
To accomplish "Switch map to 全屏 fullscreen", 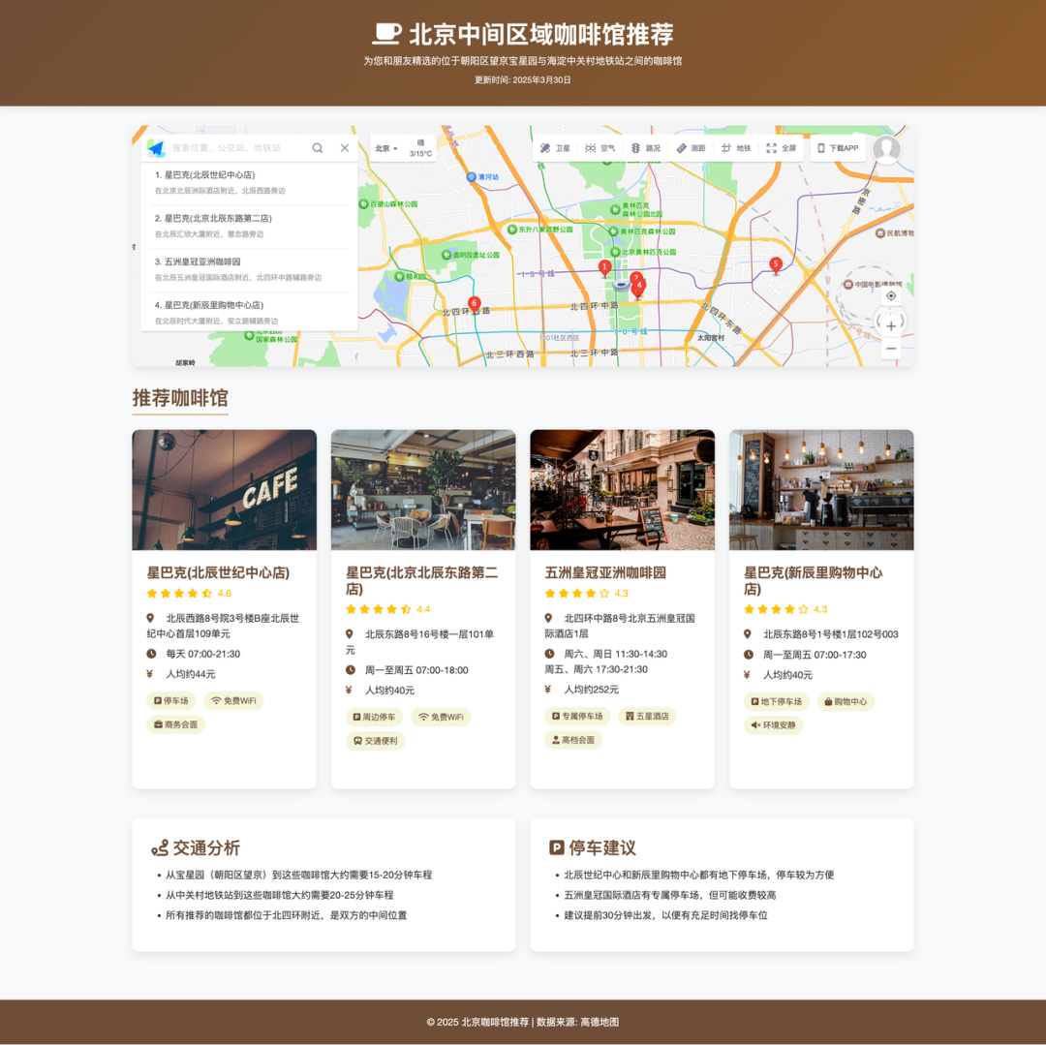I will pyautogui.click(x=782, y=148).
